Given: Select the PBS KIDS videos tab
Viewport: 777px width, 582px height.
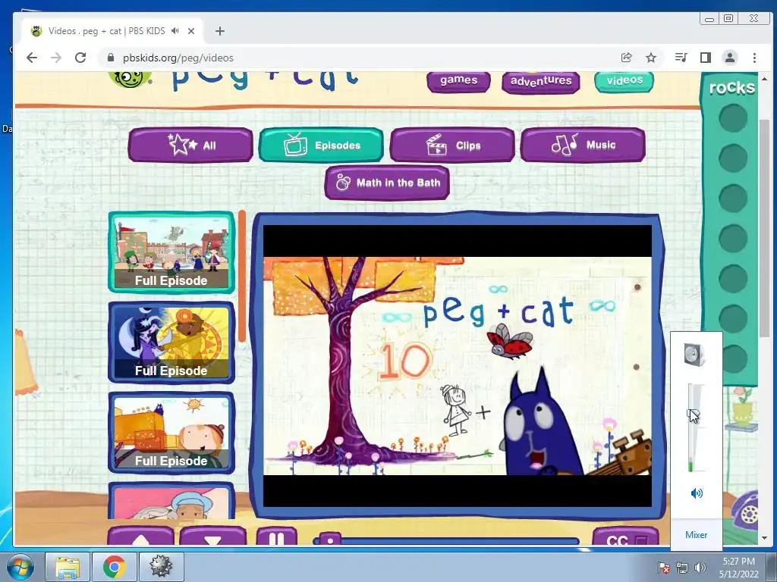Looking at the screenshot, I should point(112,31).
